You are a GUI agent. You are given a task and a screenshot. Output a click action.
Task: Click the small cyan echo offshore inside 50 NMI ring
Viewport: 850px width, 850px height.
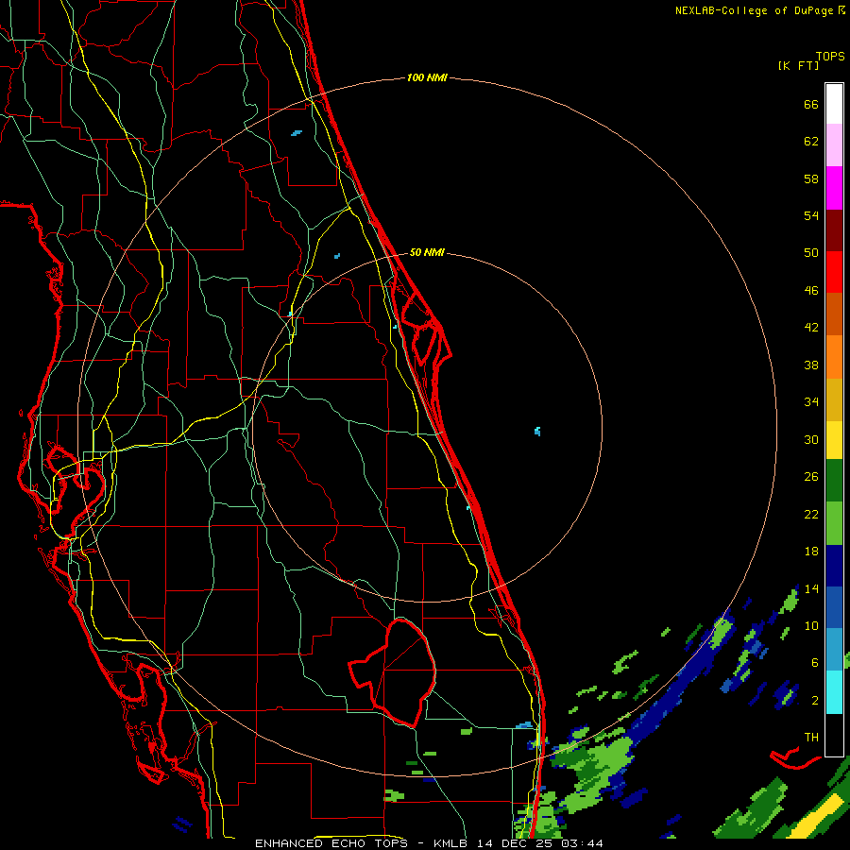537,431
